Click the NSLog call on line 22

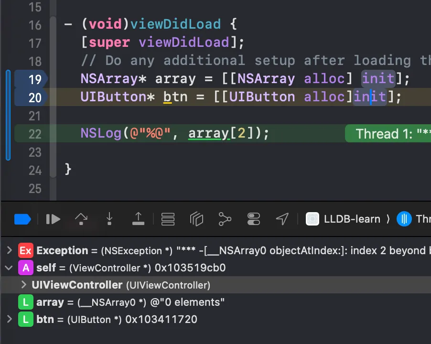point(101,133)
